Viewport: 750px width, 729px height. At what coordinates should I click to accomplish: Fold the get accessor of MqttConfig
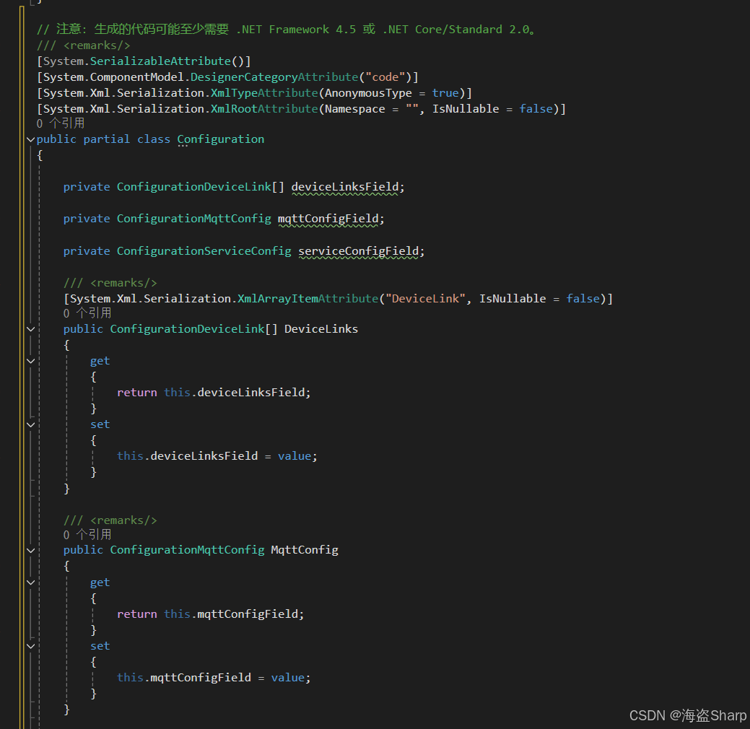coord(30,582)
